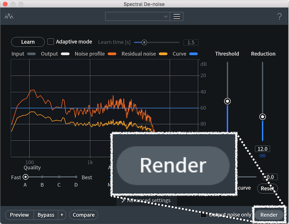The height and width of the screenshot is (224, 289).
Task: Open the preset hamburger menu
Action: 176,17
